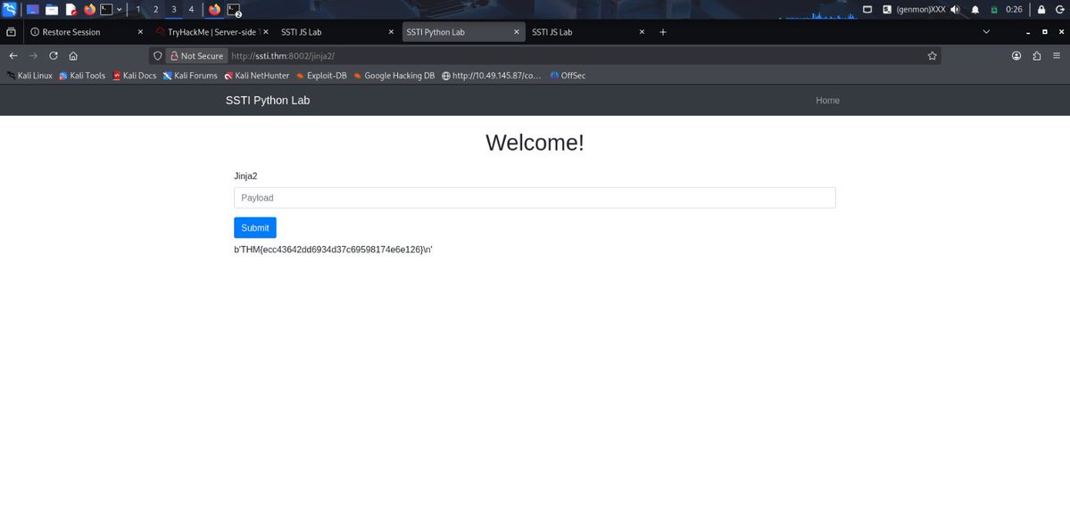The width and height of the screenshot is (1070, 526).
Task: Focus the running Firefox taskbar item
Action: click(214, 10)
